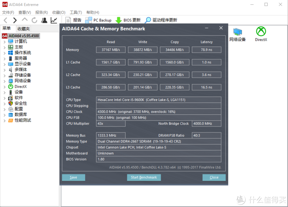This screenshot has width=288, height=207.
Task: Open the 网络设备 icon in right pane
Action: [238, 34]
